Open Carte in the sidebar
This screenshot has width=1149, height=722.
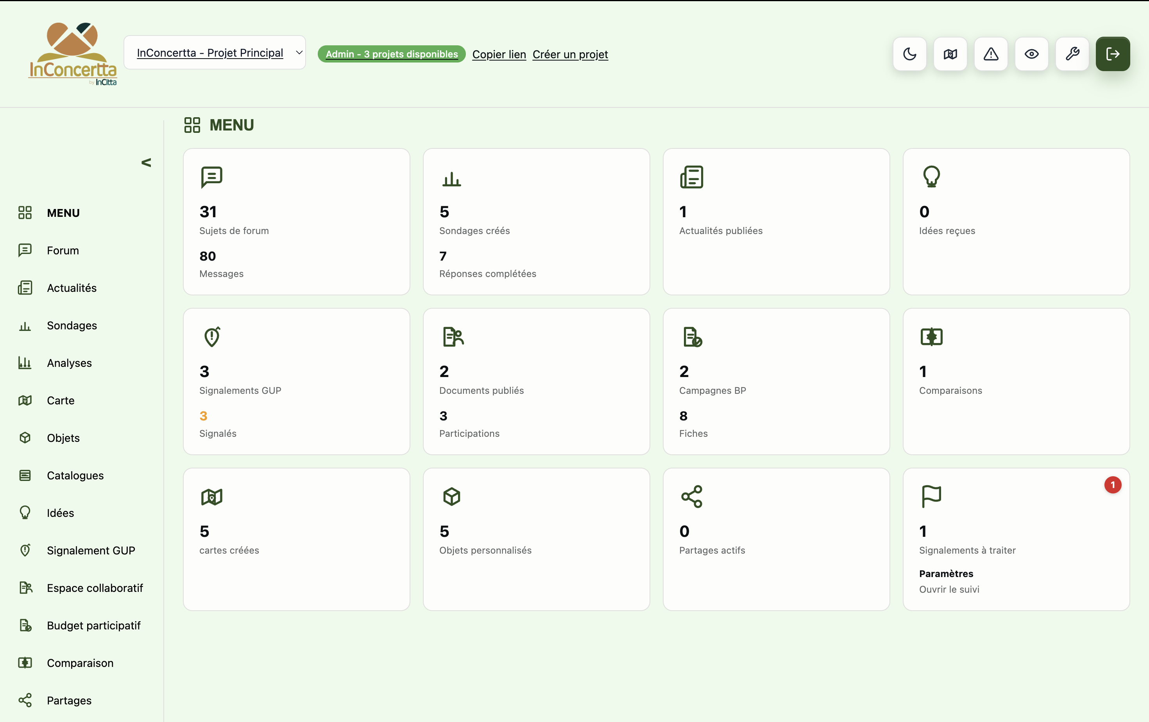pos(61,400)
